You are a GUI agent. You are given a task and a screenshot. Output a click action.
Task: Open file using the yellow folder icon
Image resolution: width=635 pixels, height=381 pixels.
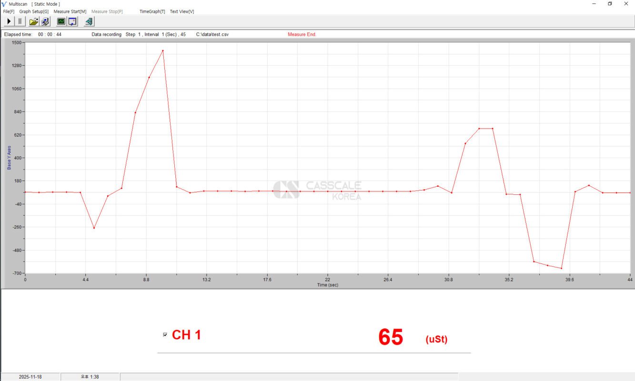(x=33, y=21)
